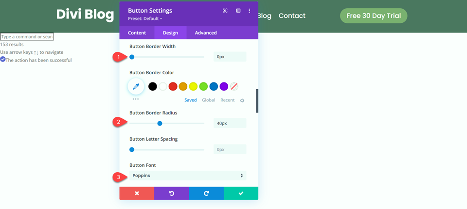Click the Free 30 Day Trial button
Image resolution: width=467 pixels, height=209 pixels.
tap(374, 16)
